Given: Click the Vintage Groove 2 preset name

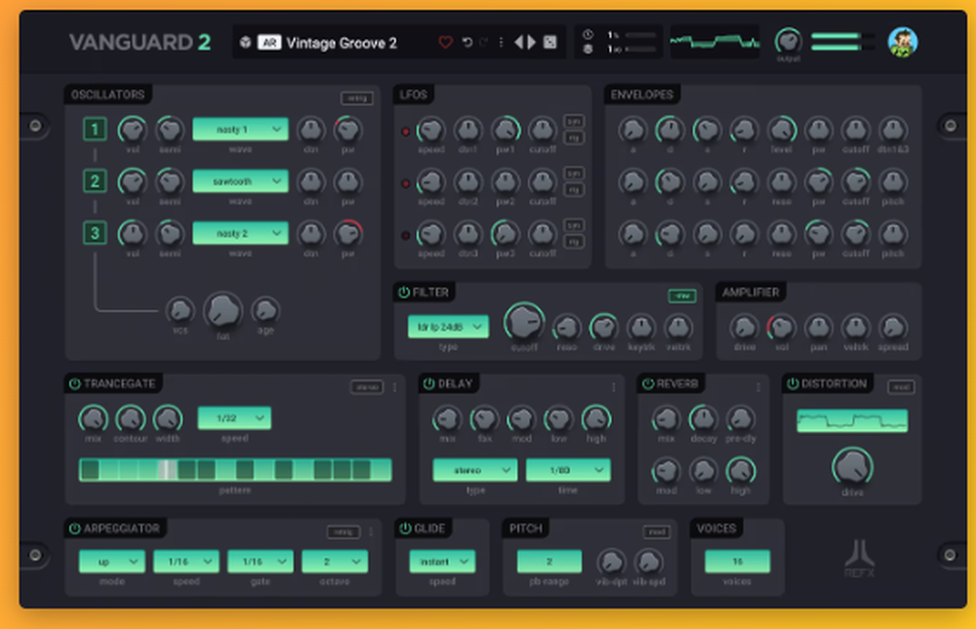Looking at the screenshot, I should tap(341, 43).
